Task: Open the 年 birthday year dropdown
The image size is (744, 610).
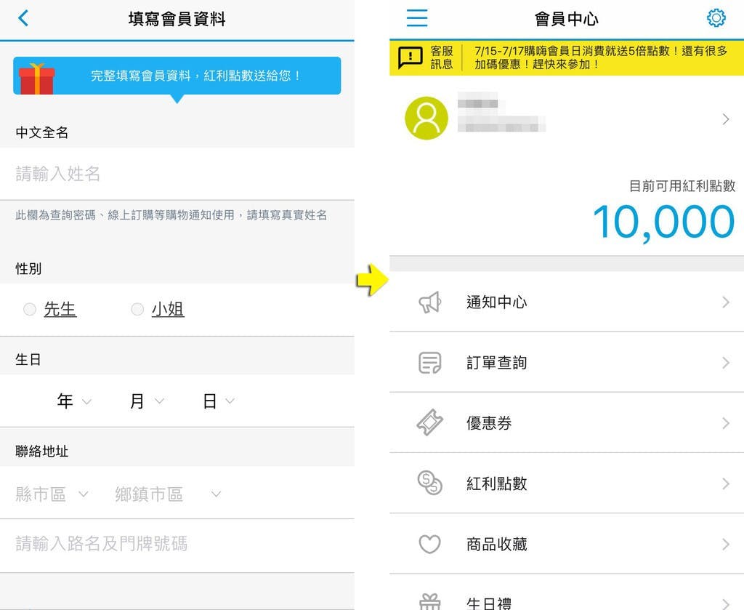Action: click(x=73, y=401)
